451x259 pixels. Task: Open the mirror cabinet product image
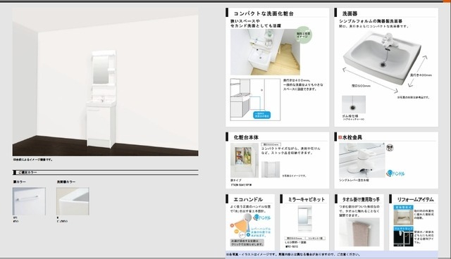(x=304, y=219)
